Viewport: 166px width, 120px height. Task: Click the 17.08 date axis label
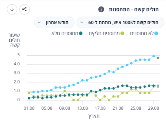[100, 108]
